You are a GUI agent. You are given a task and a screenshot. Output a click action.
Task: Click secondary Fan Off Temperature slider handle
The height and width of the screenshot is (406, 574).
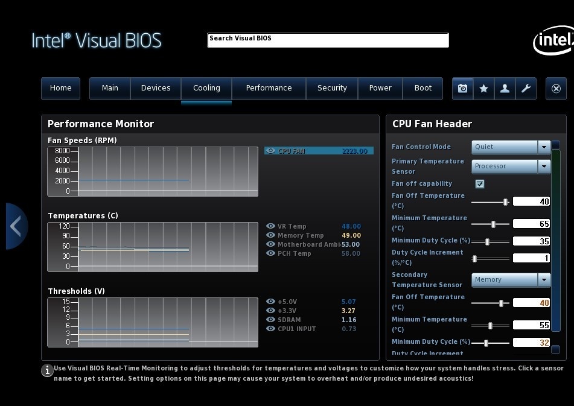(501, 303)
